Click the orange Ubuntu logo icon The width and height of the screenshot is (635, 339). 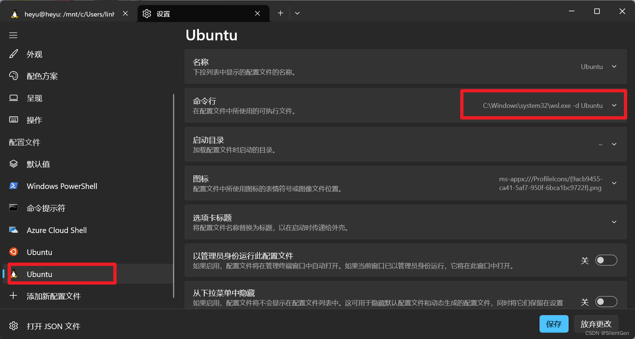click(x=14, y=252)
